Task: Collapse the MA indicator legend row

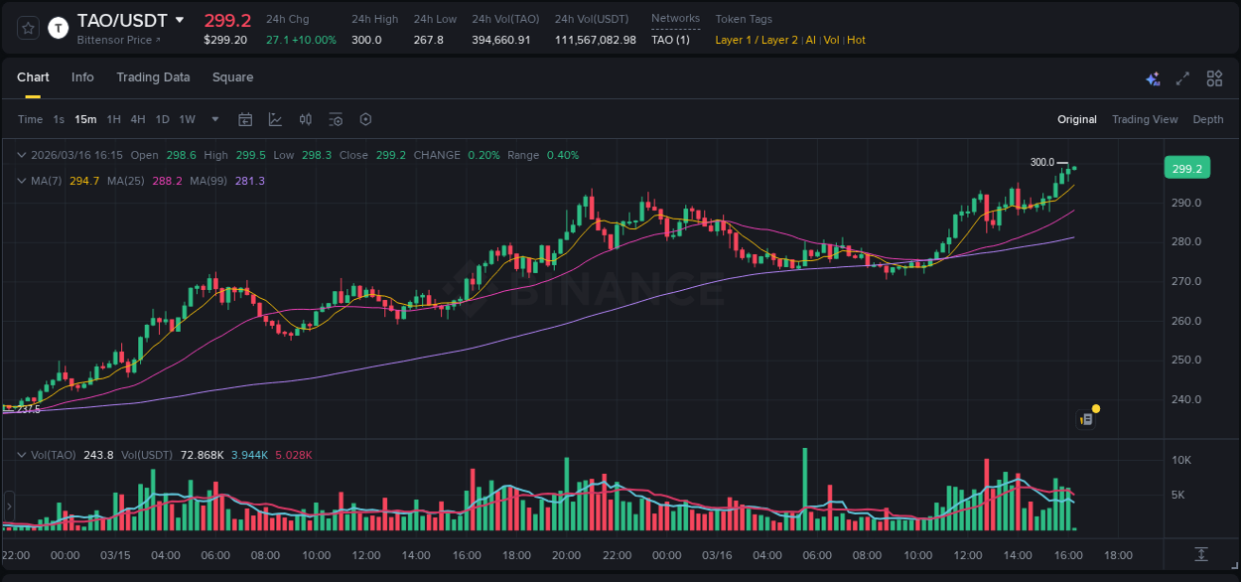Action: point(21,181)
